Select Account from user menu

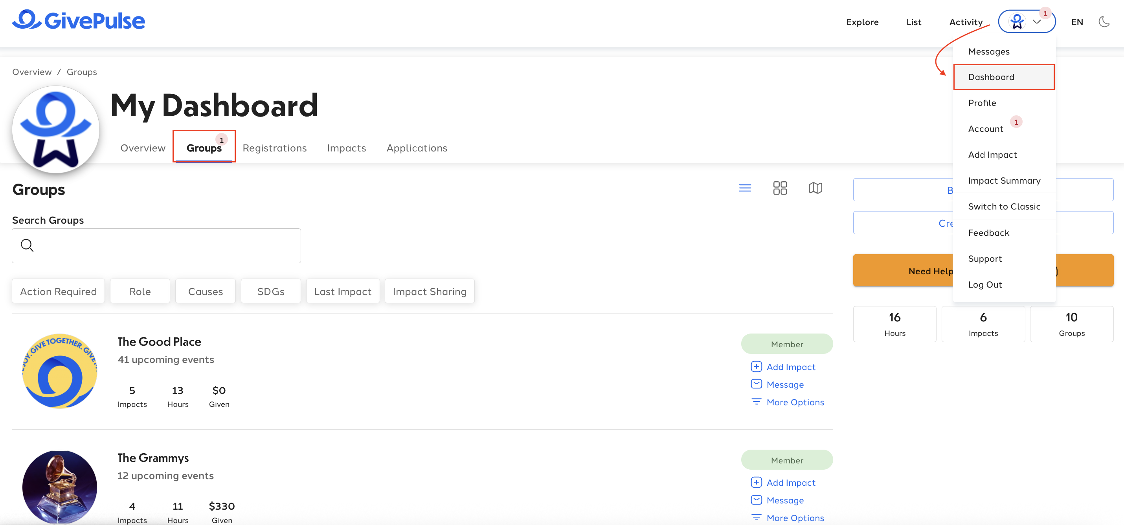[1005, 129]
